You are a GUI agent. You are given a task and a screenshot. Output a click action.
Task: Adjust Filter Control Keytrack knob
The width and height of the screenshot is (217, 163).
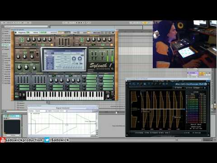(x=34, y=68)
